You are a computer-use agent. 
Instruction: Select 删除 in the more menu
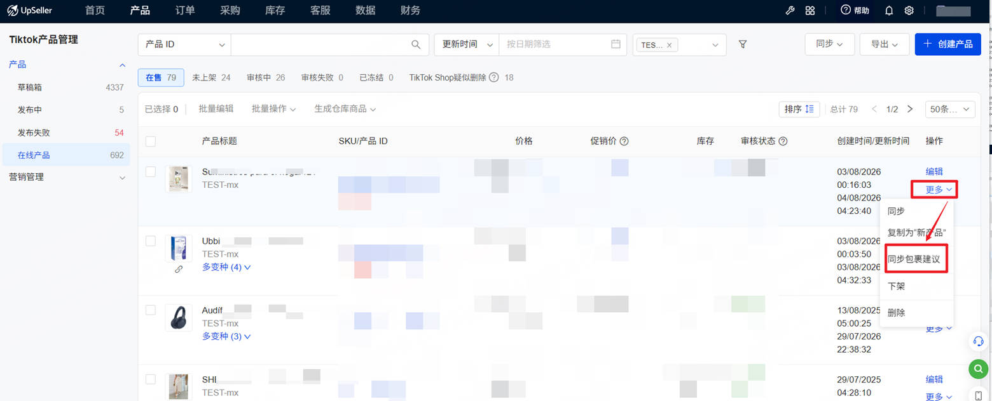(x=897, y=313)
